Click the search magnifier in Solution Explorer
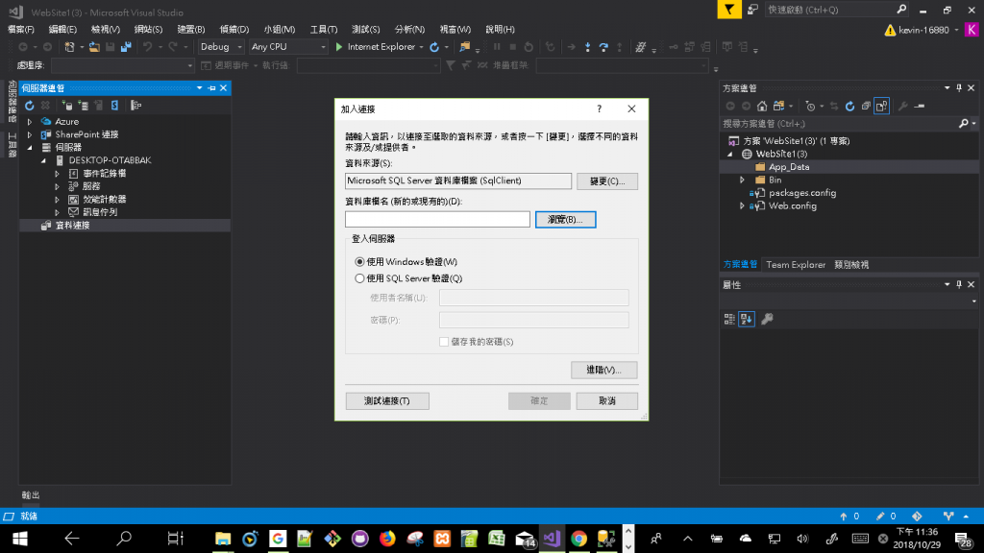 [964, 124]
